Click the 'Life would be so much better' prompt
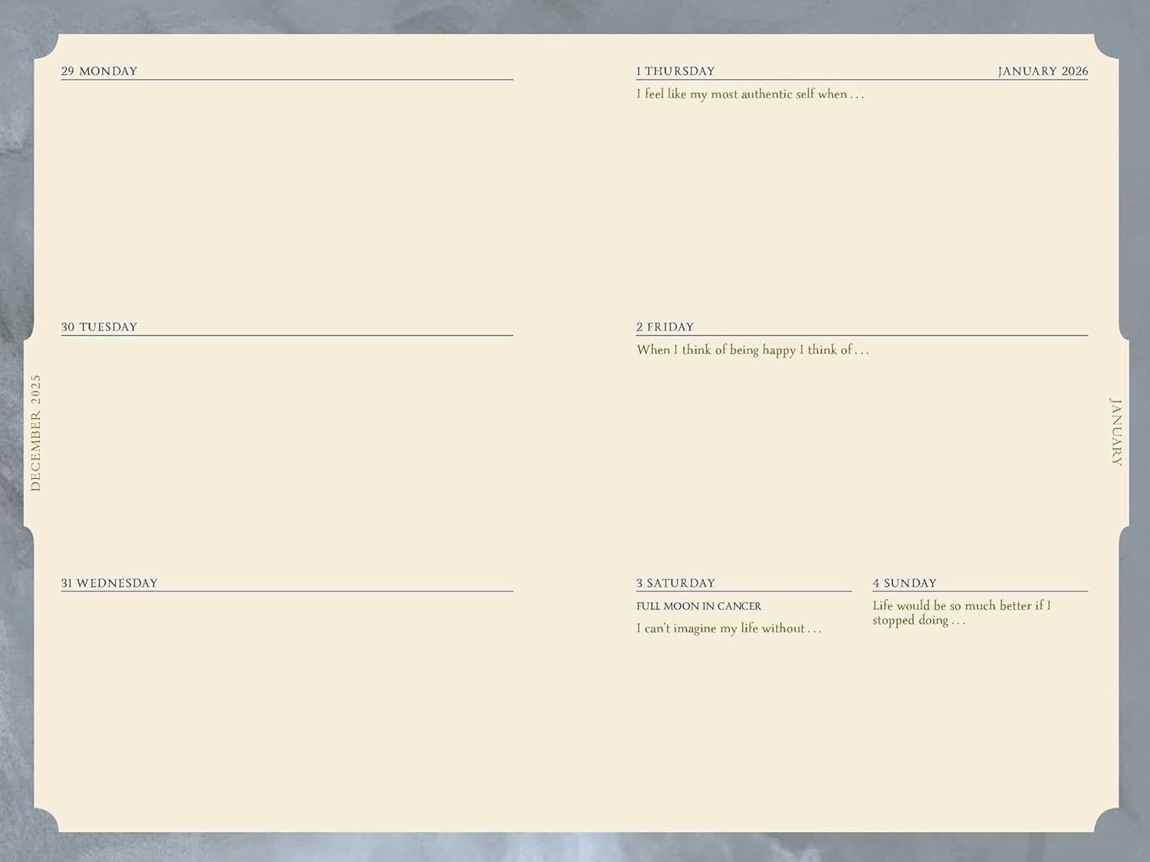Viewport: 1150px width, 862px height. (961, 613)
